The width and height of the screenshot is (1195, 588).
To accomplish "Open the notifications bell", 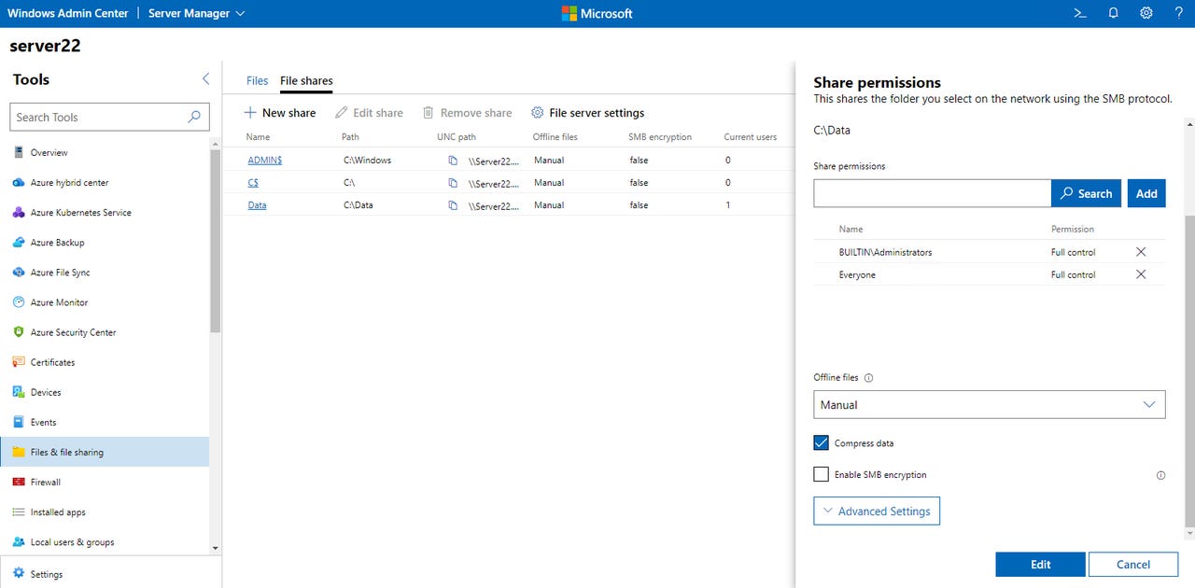I will (1111, 13).
